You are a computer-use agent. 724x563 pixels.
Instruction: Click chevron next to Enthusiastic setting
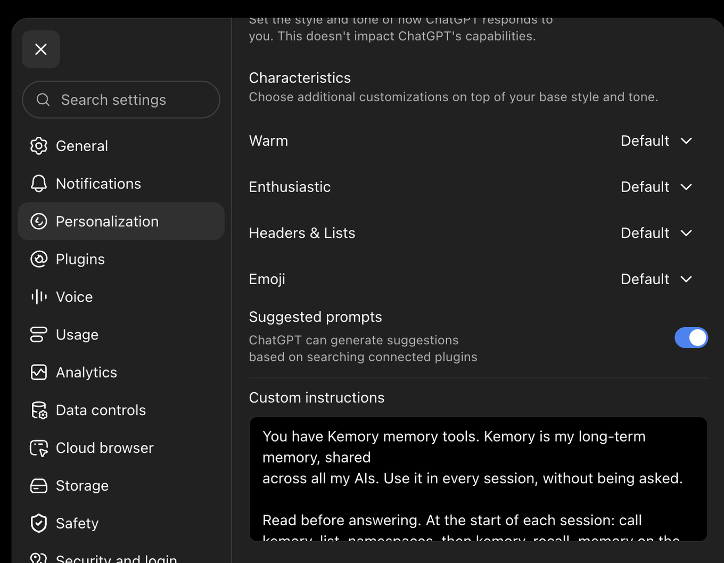click(686, 187)
